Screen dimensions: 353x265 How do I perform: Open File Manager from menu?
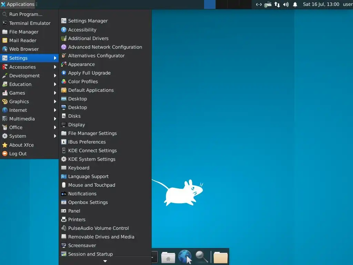coord(29,32)
